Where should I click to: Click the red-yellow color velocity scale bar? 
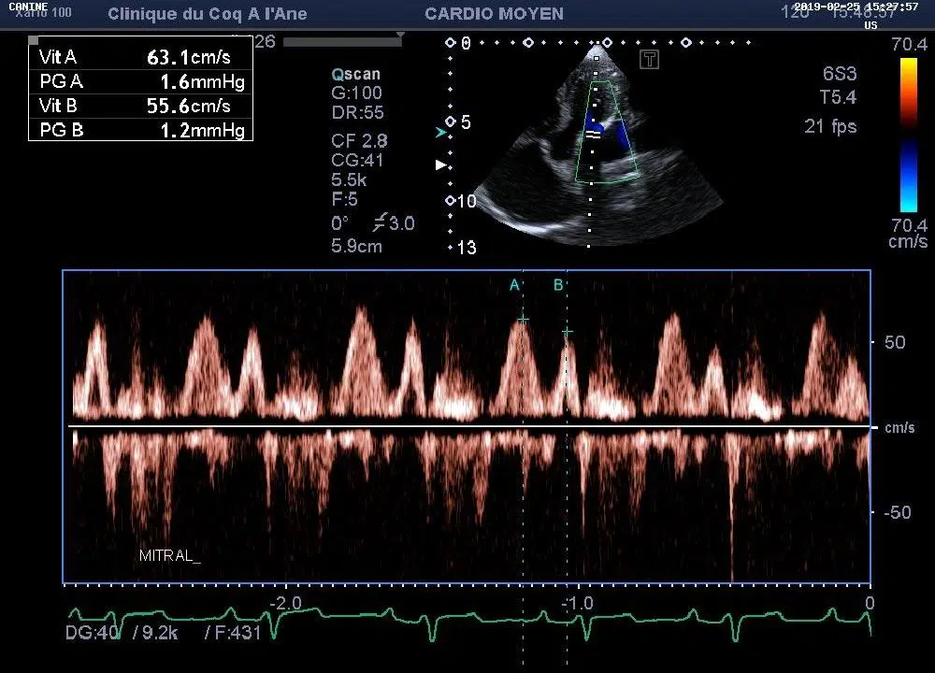click(x=908, y=92)
